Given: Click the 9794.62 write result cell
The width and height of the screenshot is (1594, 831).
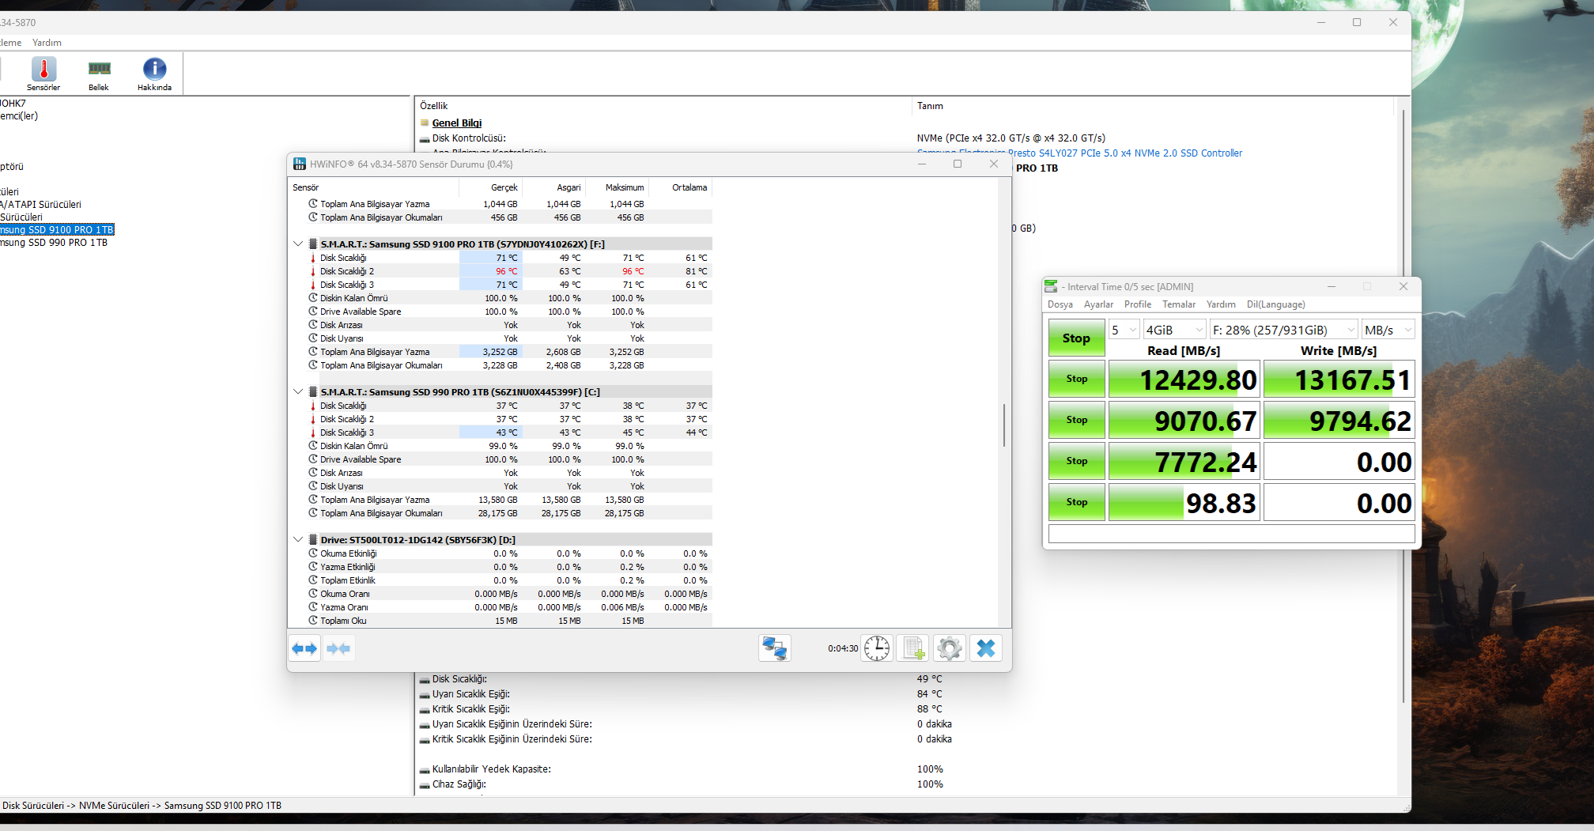Looking at the screenshot, I should coord(1339,421).
